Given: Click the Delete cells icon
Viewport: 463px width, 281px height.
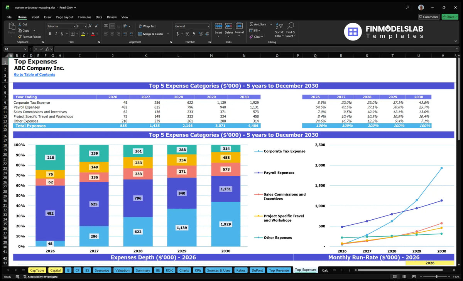Looking at the screenshot, I should click(229, 26).
